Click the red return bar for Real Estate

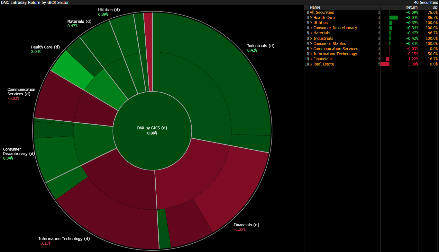pos(385,64)
